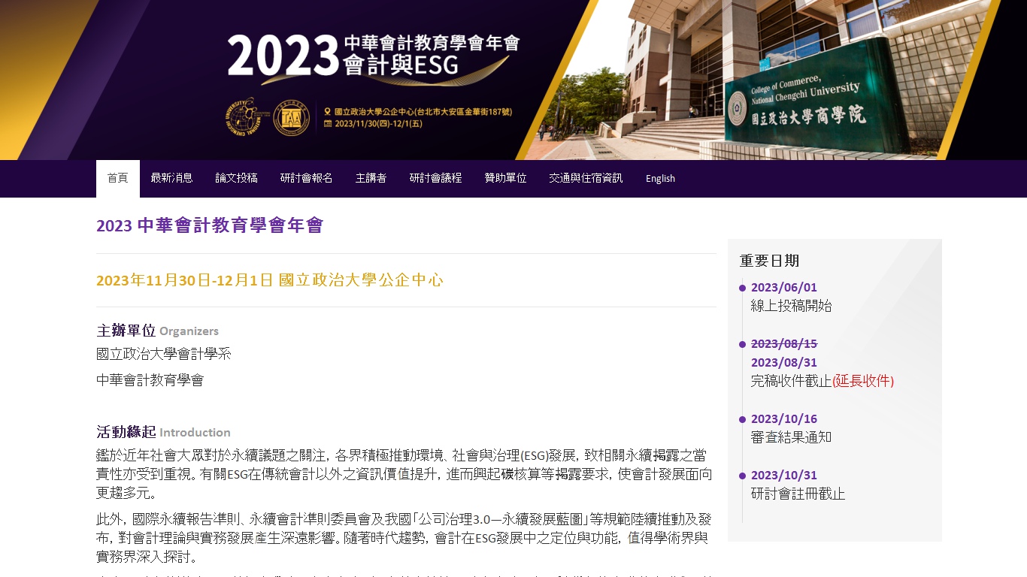Go to 最新消息 news page
This screenshot has width=1027, height=577.
pos(172,179)
